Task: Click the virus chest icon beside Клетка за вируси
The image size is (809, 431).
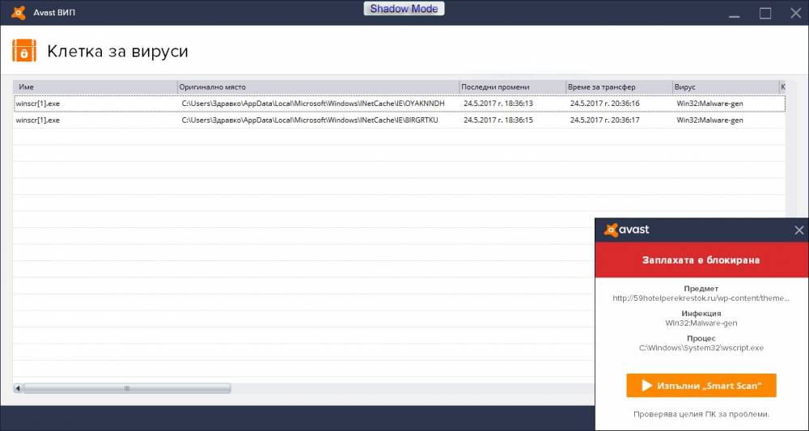Action: pos(24,50)
